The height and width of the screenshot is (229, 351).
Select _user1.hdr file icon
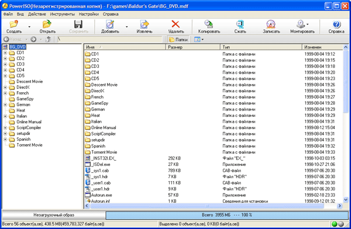click(88, 189)
